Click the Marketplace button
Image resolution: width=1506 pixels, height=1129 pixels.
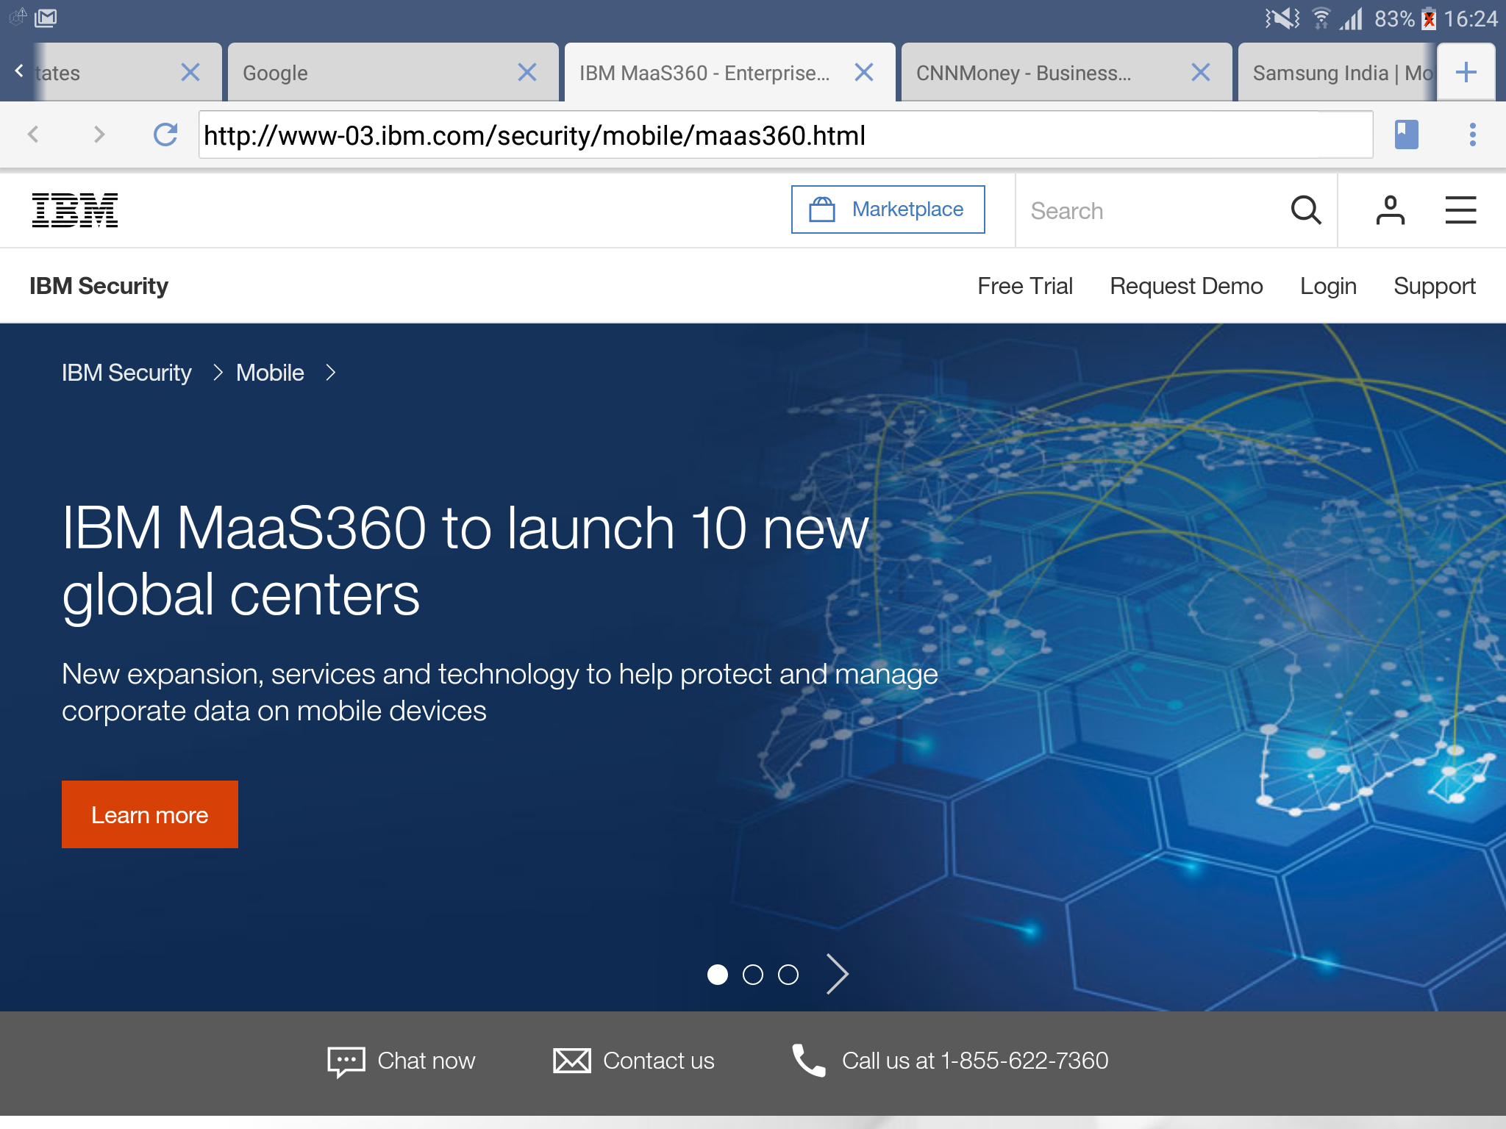point(888,209)
